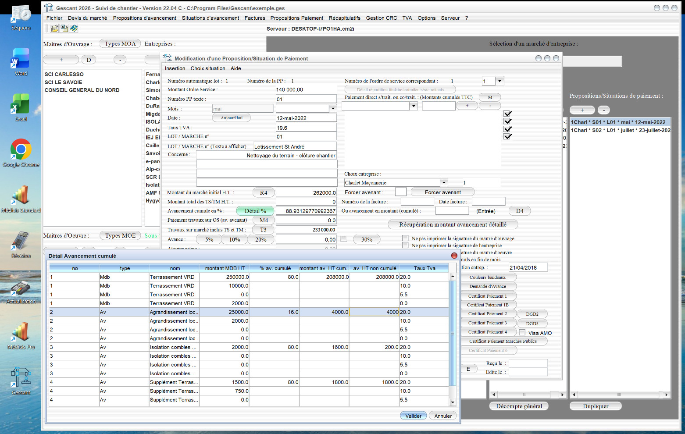The height and width of the screenshot is (434, 685).
Task: Launch Word from the desktop
Action: (21, 62)
